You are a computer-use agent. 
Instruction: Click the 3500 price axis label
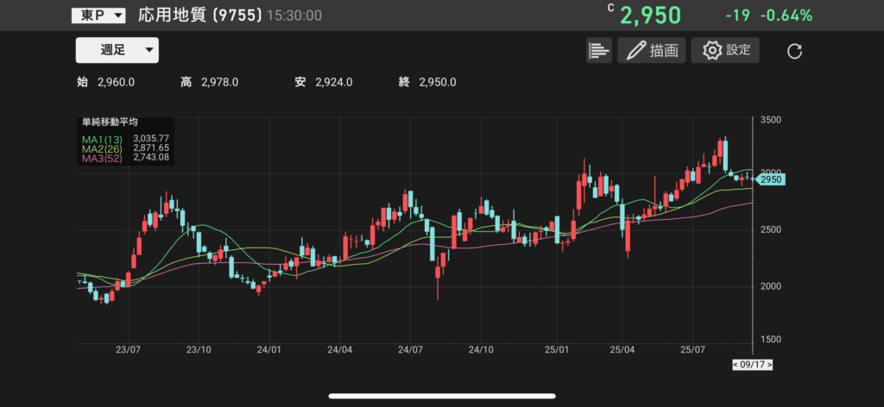pyautogui.click(x=772, y=121)
